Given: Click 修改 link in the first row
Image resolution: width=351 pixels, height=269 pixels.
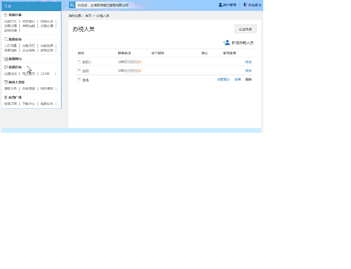Looking at the screenshot, I should [x=248, y=62].
